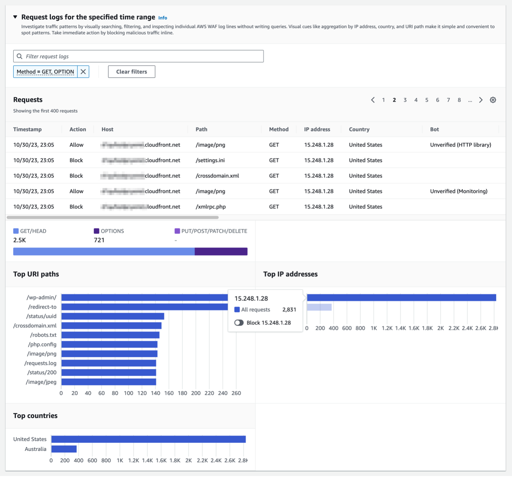Image resolution: width=512 pixels, height=477 pixels.
Task: Click the OPTIONS legend color swatch
Action: point(96,231)
